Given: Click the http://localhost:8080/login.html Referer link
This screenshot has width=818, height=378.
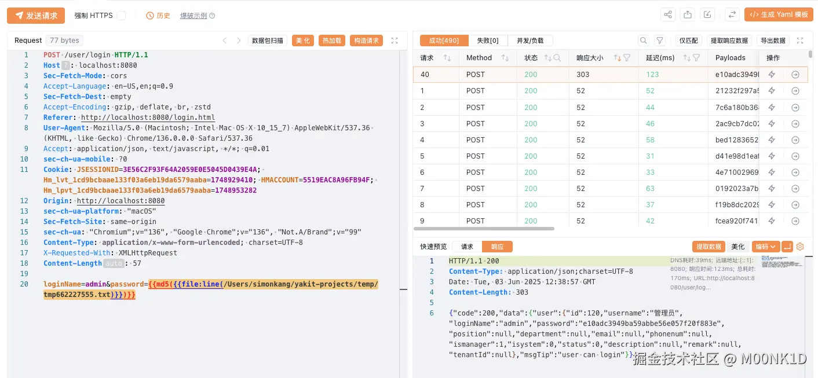Looking at the screenshot, I should [148, 118].
